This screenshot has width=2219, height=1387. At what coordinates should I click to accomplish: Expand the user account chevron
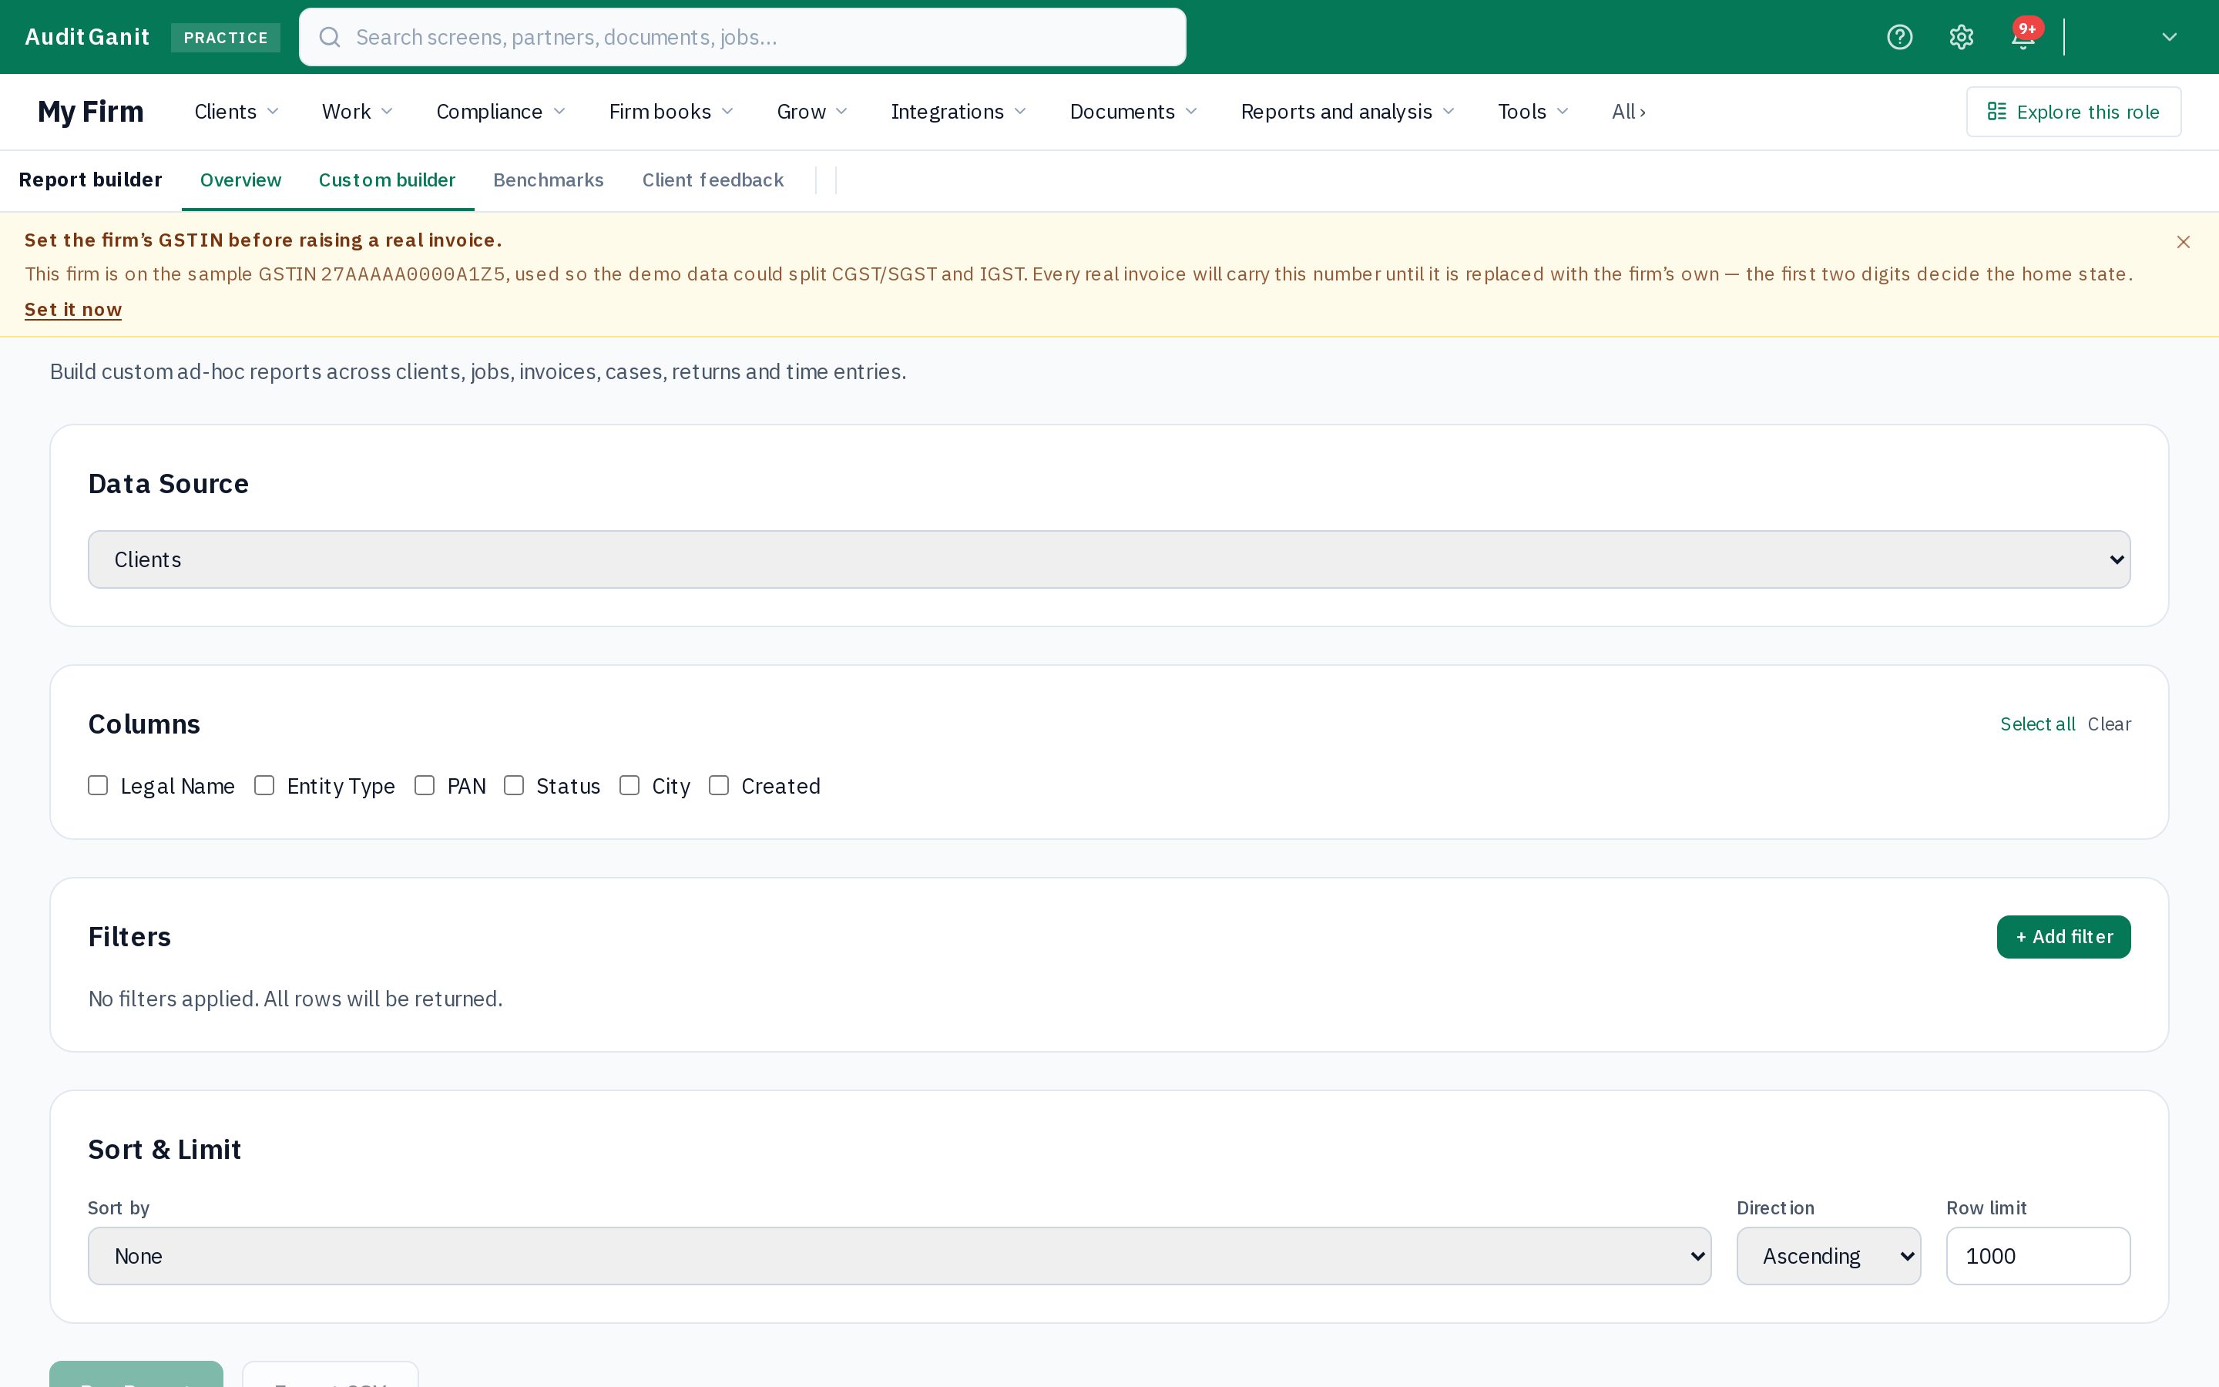coord(2169,37)
